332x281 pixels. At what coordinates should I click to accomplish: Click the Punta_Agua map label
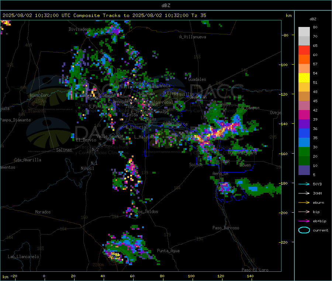pos(168,251)
